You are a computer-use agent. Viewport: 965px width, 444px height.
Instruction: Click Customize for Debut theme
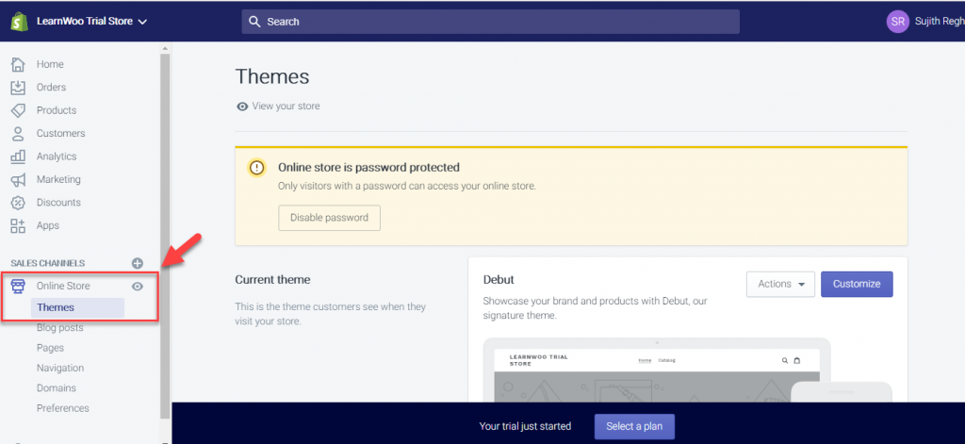click(x=857, y=284)
